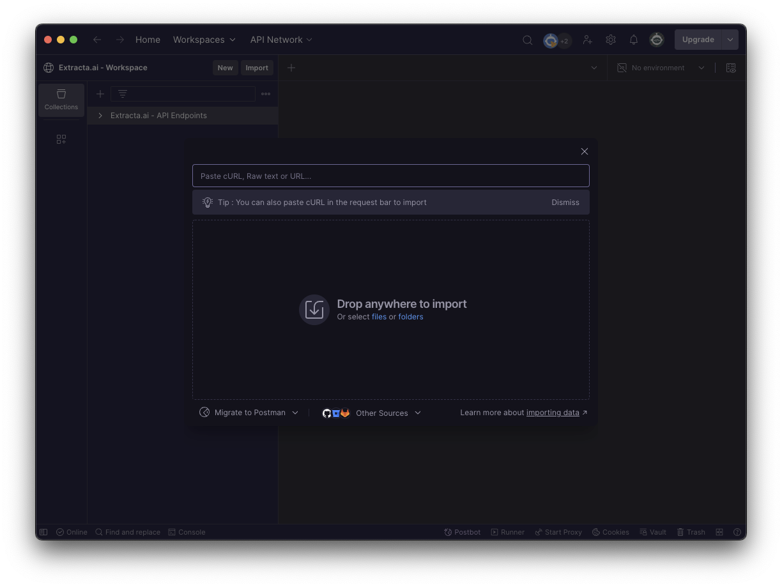Click the forward navigation arrow

click(120, 40)
